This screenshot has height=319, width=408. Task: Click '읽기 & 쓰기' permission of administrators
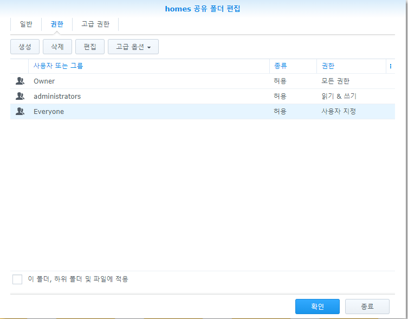(x=339, y=96)
